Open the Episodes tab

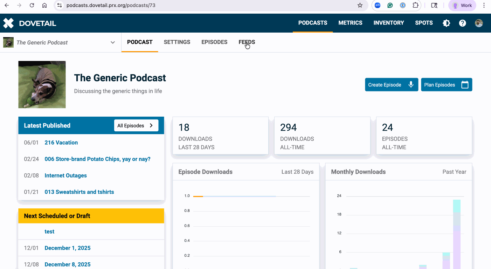click(x=214, y=42)
